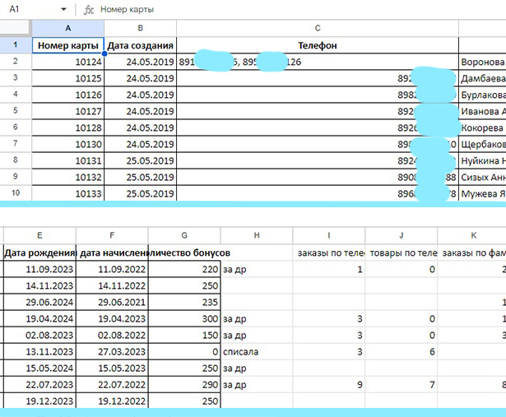Image resolution: width=506 pixels, height=417 pixels.
Task: Select the row 10 header
Action: 16,193
